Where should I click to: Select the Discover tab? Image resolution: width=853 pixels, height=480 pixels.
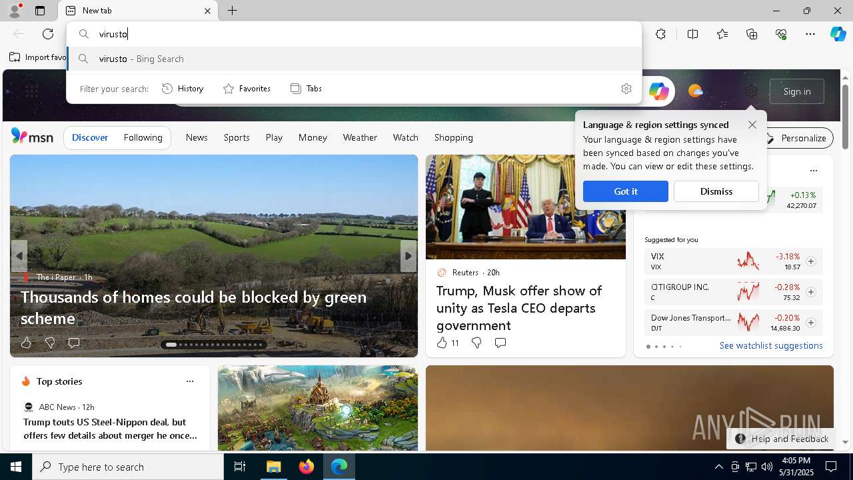tap(90, 137)
